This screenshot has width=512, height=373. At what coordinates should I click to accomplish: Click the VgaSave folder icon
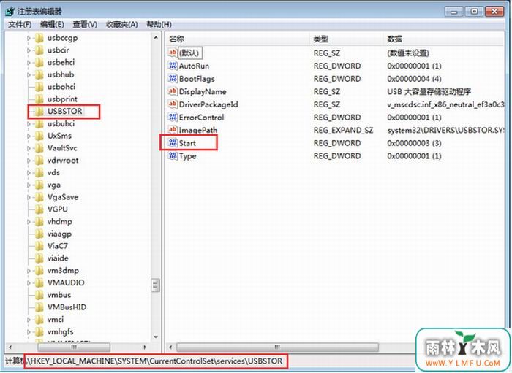[x=39, y=197]
